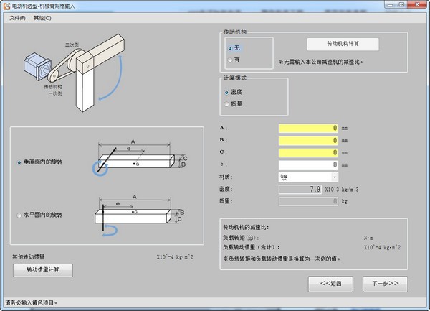The width and height of the screenshot is (430, 311).
Task: Focus the yellow C dimension field
Action: click(x=308, y=153)
